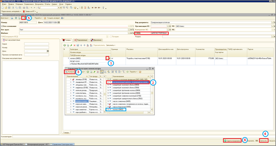Click the printer icon in document toolbar

coord(62,18)
